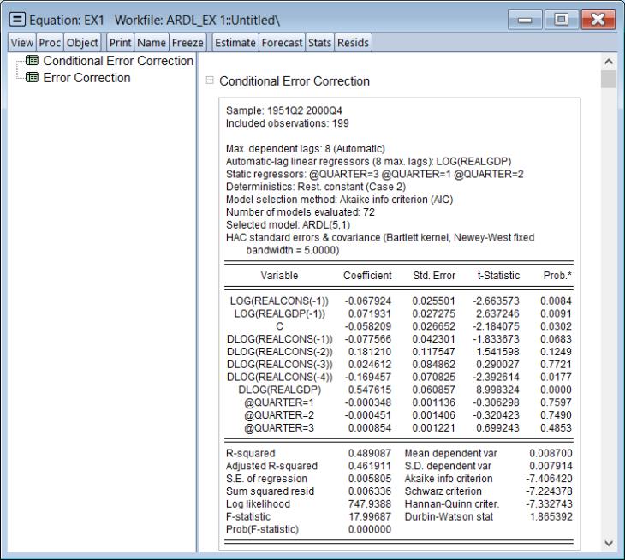Open the Forecast dialog
The width and height of the screenshot is (625, 560).
(x=282, y=42)
